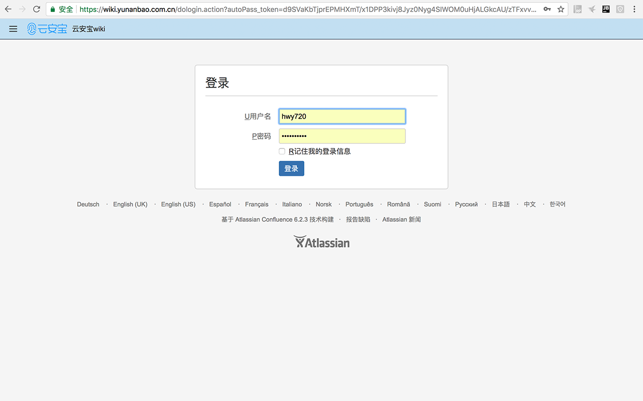Select 日本語 as the language

[x=500, y=204]
